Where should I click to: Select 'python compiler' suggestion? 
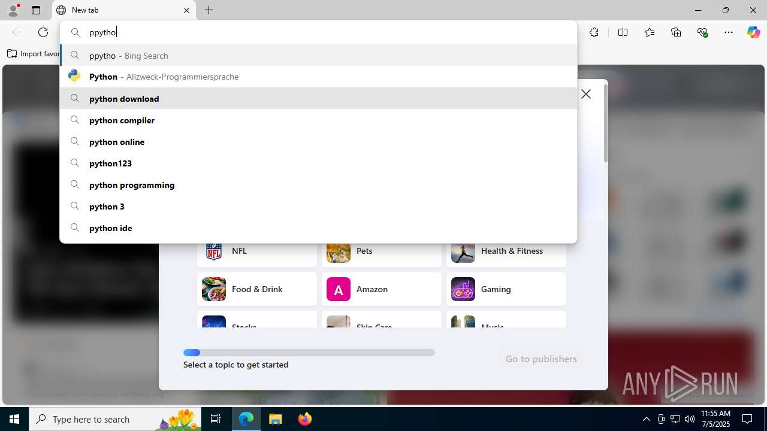tap(318, 120)
